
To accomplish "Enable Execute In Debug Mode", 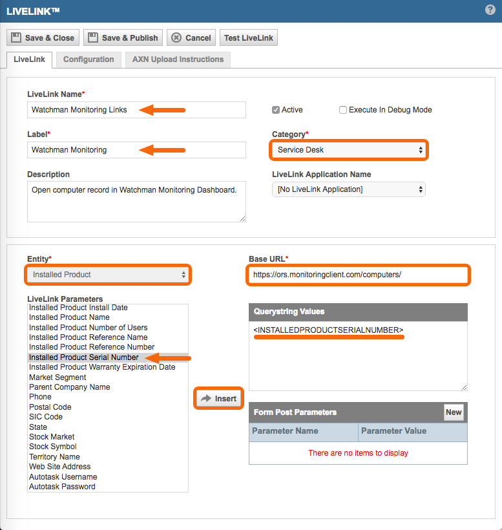I will pyautogui.click(x=343, y=110).
